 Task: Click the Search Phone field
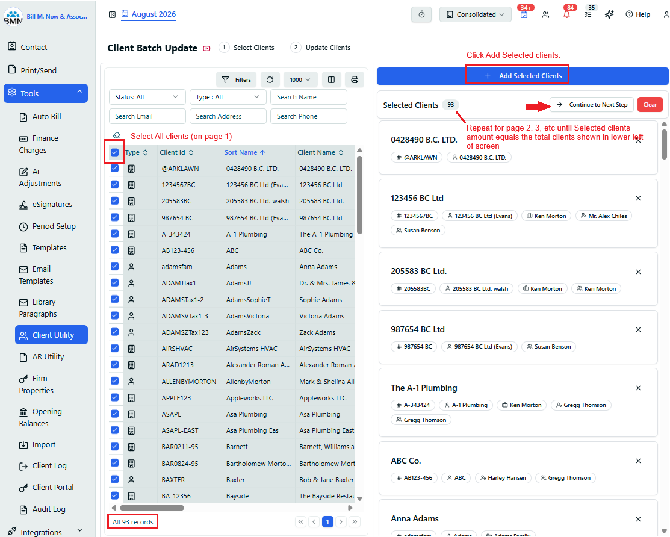[x=308, y=116]
